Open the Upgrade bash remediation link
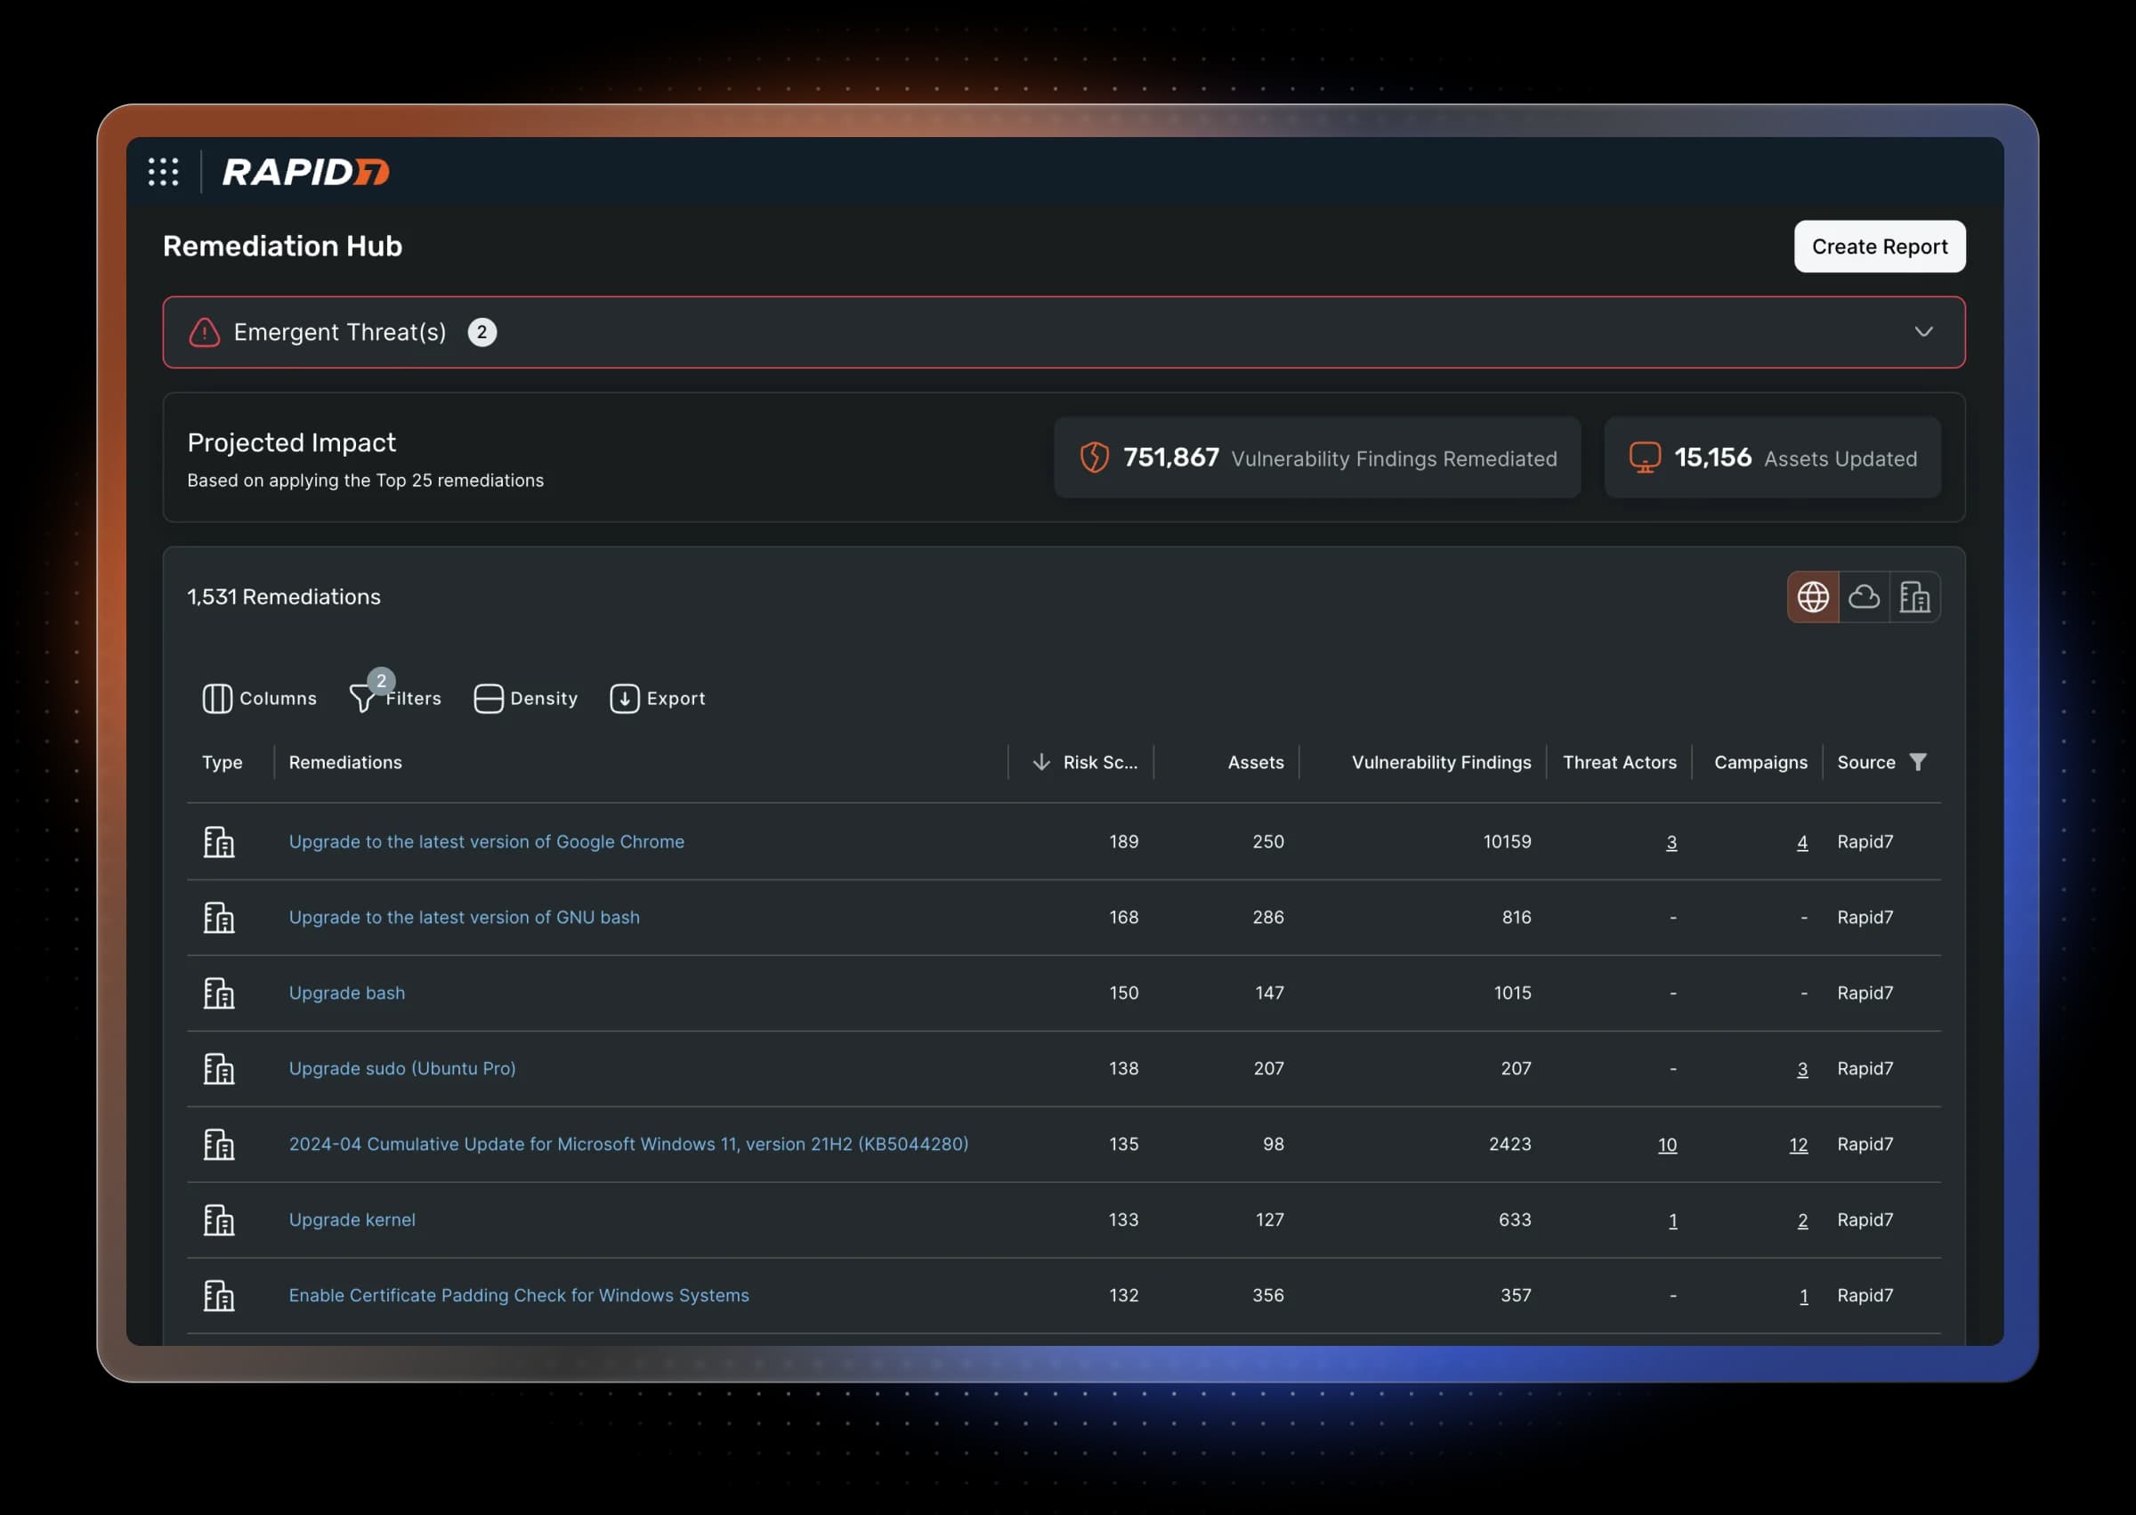Viewport: 2136px width, 1515px height. 347,992
